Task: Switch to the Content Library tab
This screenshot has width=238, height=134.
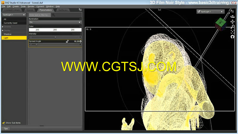Action: coord(12,10)
